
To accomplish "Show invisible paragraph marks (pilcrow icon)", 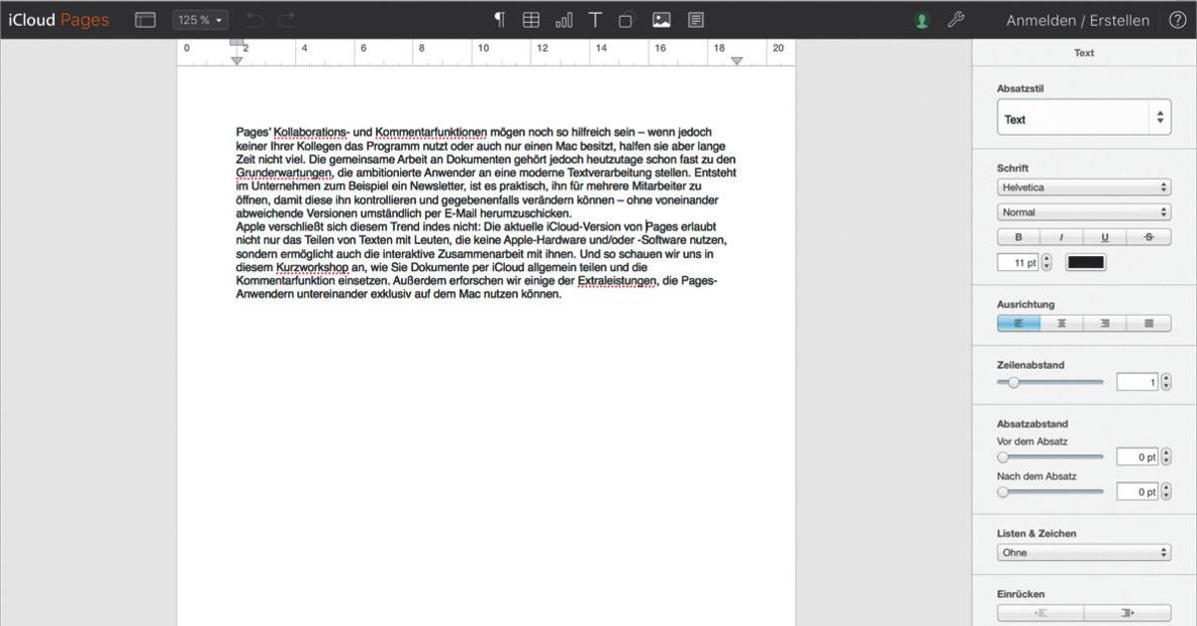I will pos(500,20).
